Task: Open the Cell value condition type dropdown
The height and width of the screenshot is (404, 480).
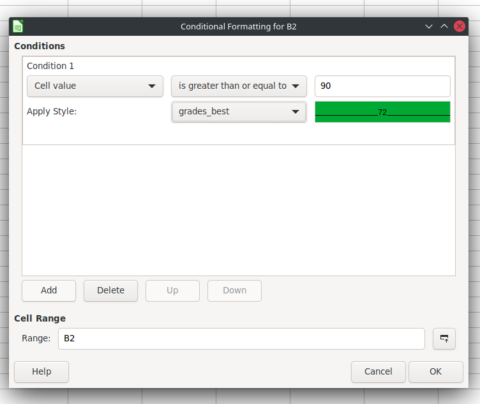Action: (95, 86)
